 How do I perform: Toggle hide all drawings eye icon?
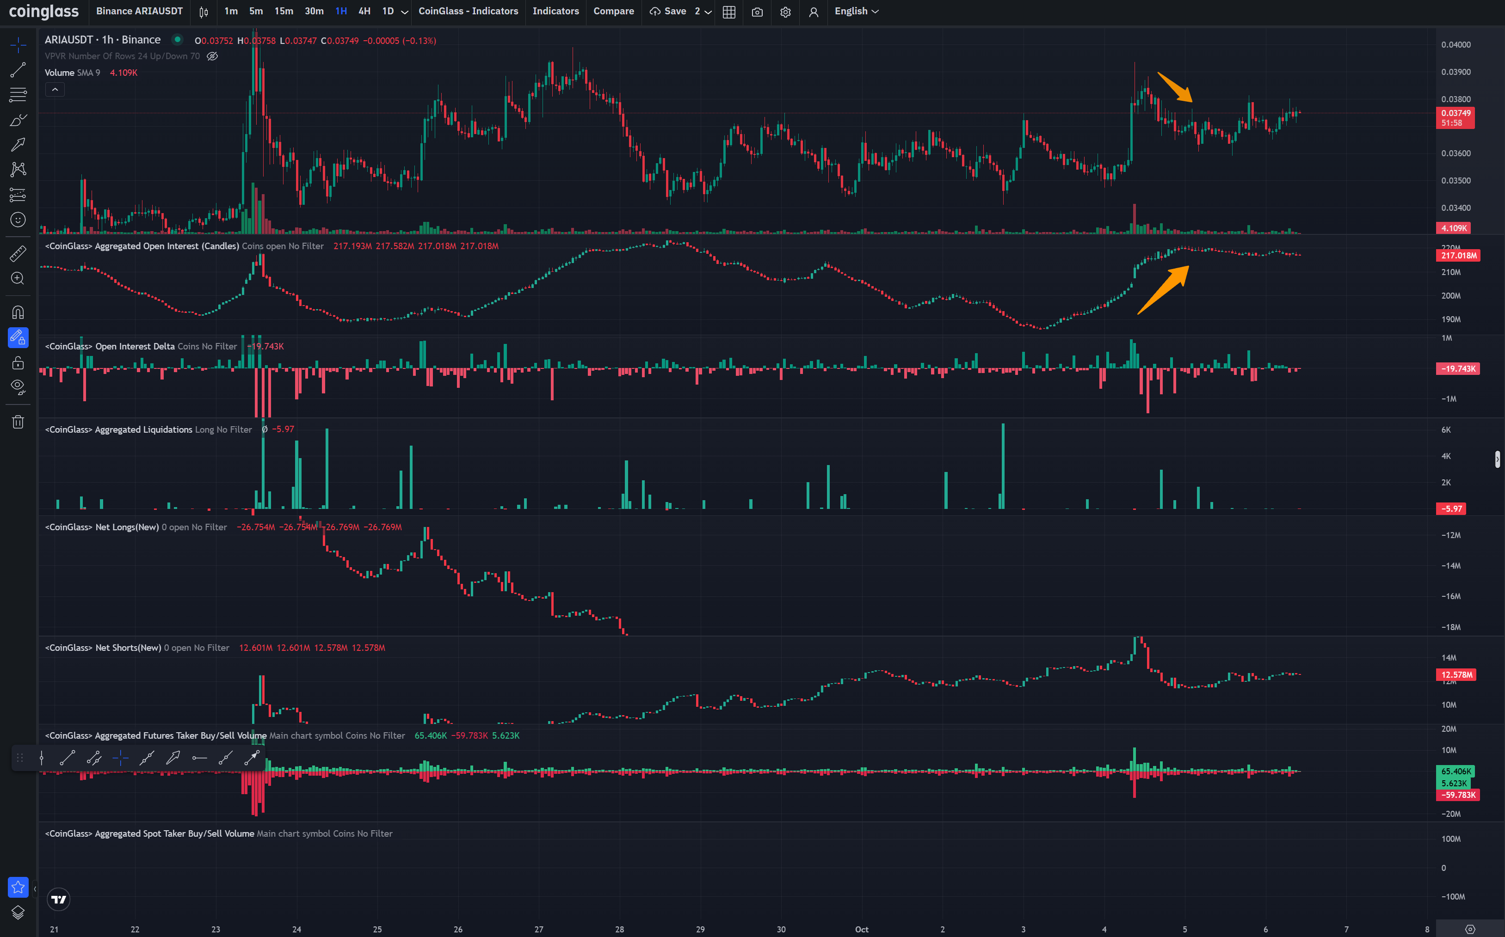[18, 387]
